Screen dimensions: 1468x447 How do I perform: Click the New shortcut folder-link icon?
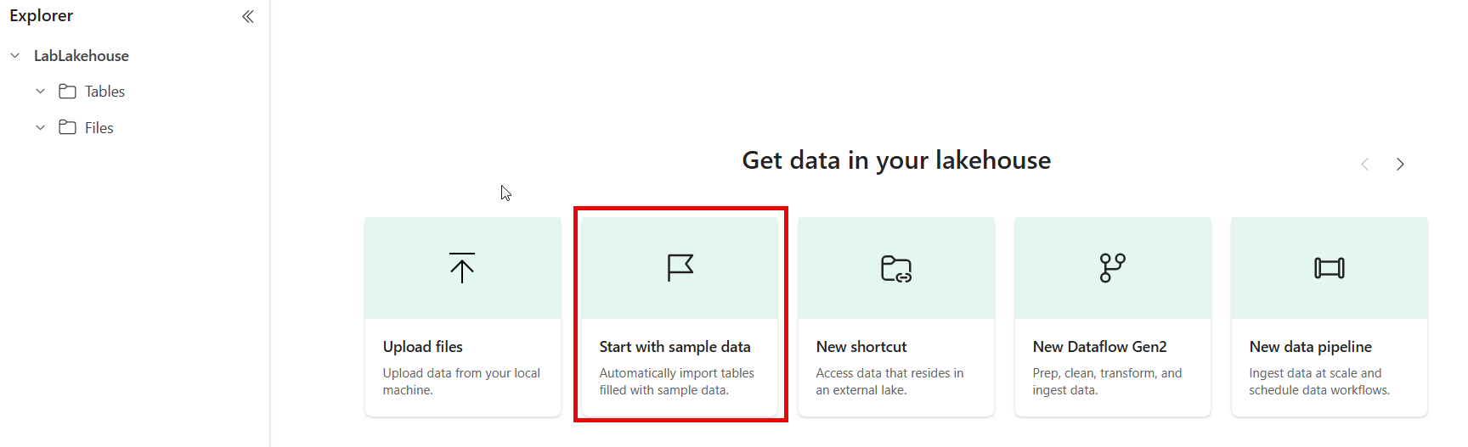coord(896,269)
